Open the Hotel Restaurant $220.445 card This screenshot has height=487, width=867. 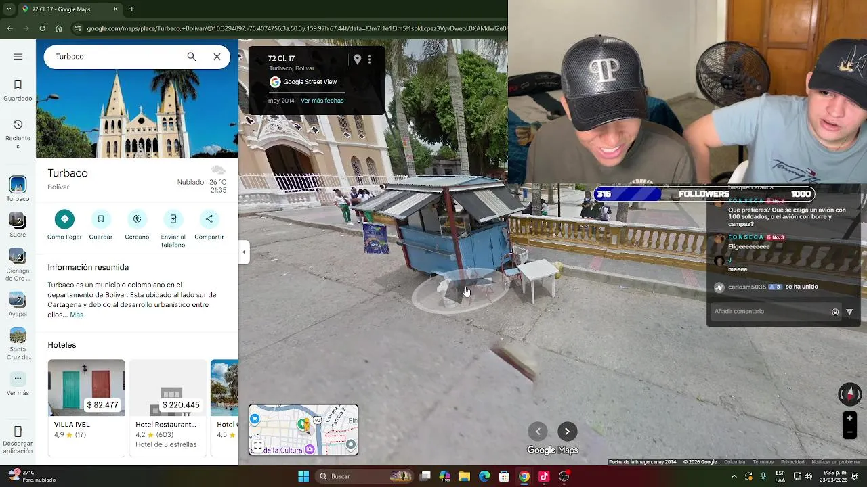[x=167, y=407]
